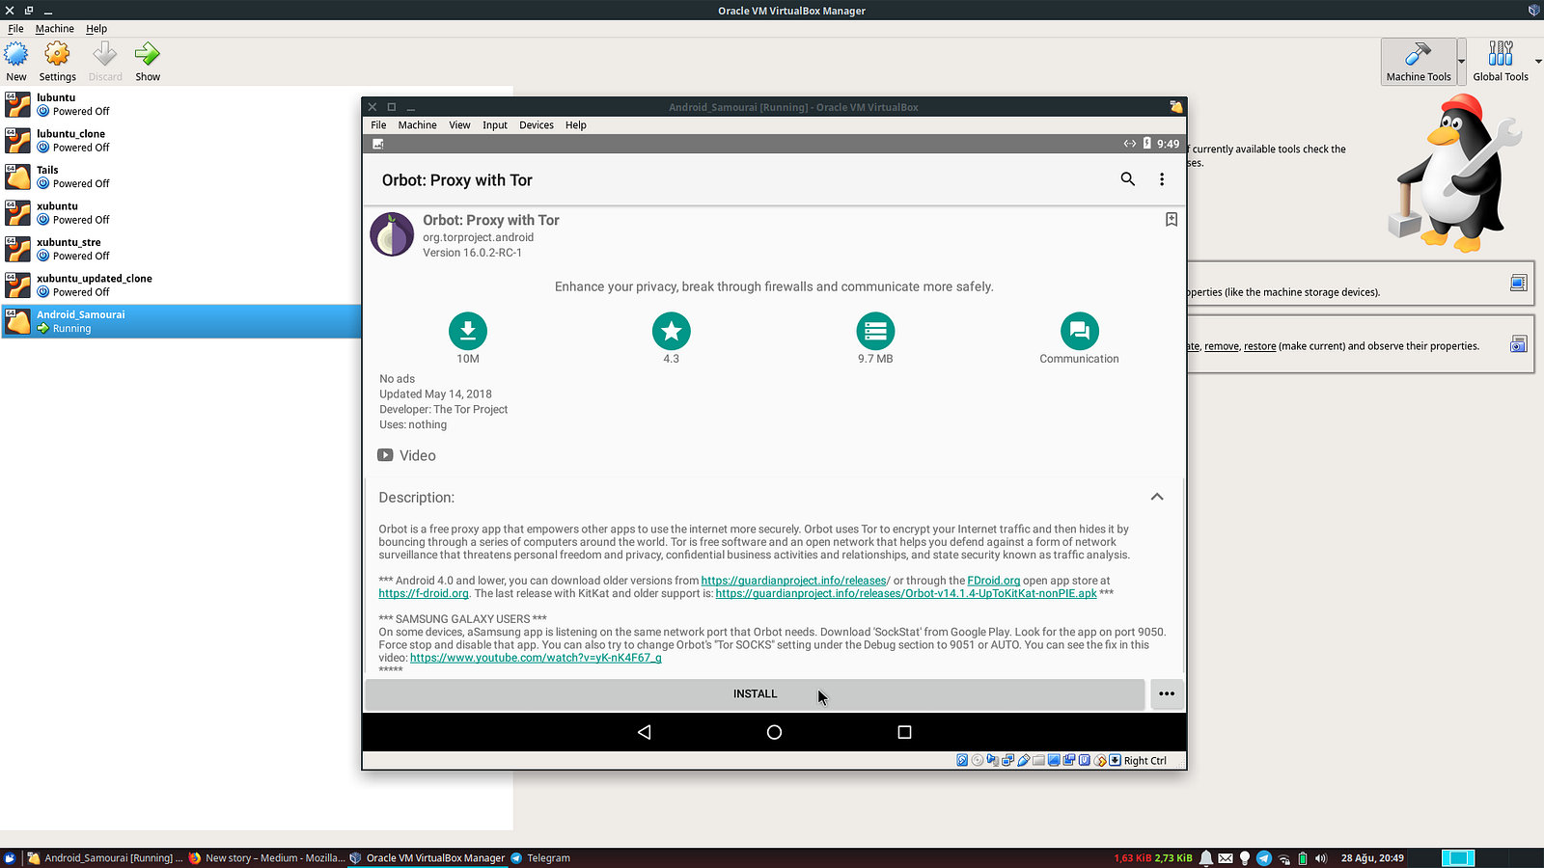Click the 'remove' snapshot link in Manager
1544x868 pixels.
[x=1222, y=346]
